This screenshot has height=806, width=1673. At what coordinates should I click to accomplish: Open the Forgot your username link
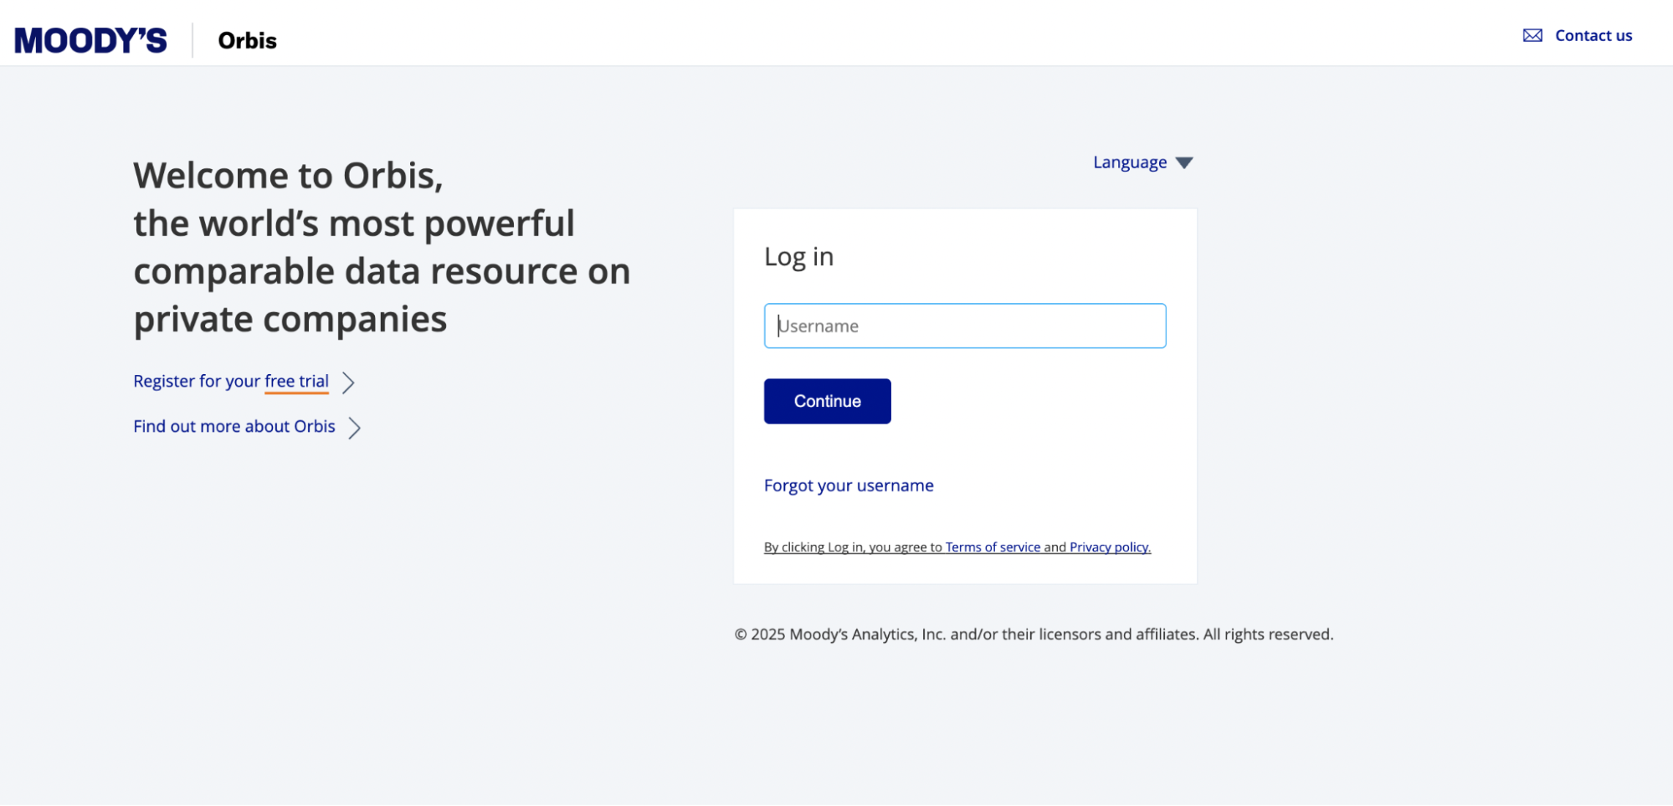pos(849,485)
